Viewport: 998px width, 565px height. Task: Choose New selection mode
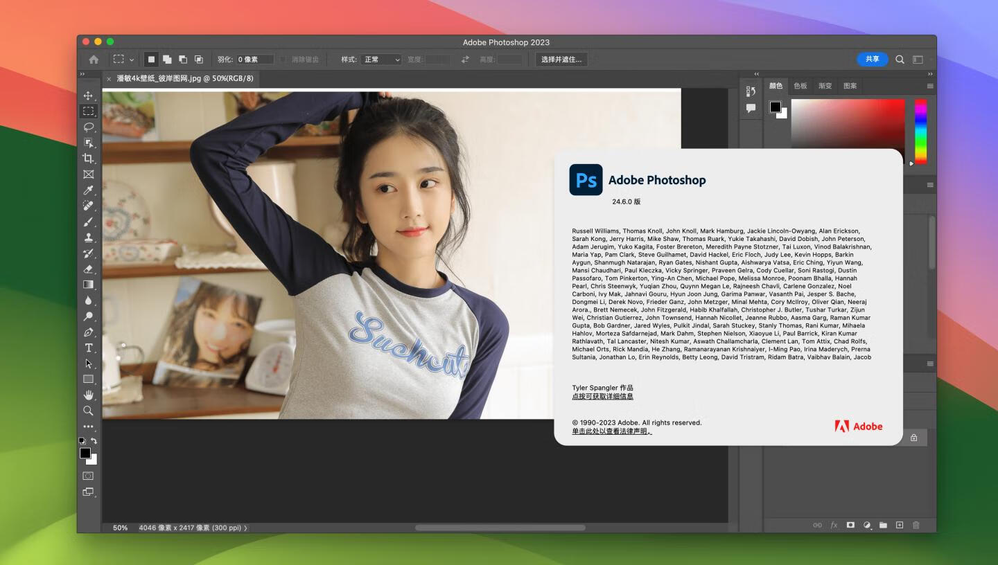151,60
